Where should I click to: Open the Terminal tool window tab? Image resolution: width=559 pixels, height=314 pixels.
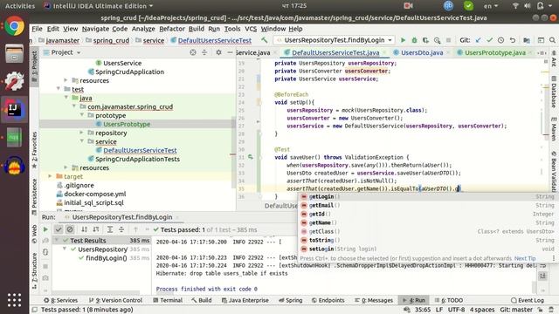coord(168,300)
